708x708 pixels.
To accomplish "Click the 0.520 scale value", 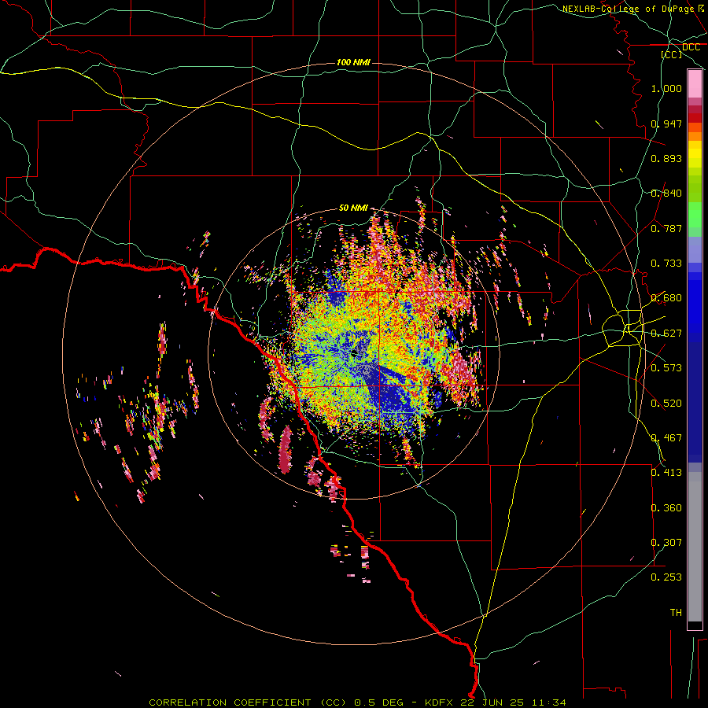I will tap(666, 404).
